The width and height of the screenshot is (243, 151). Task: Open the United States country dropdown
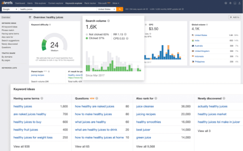[106, 9]
